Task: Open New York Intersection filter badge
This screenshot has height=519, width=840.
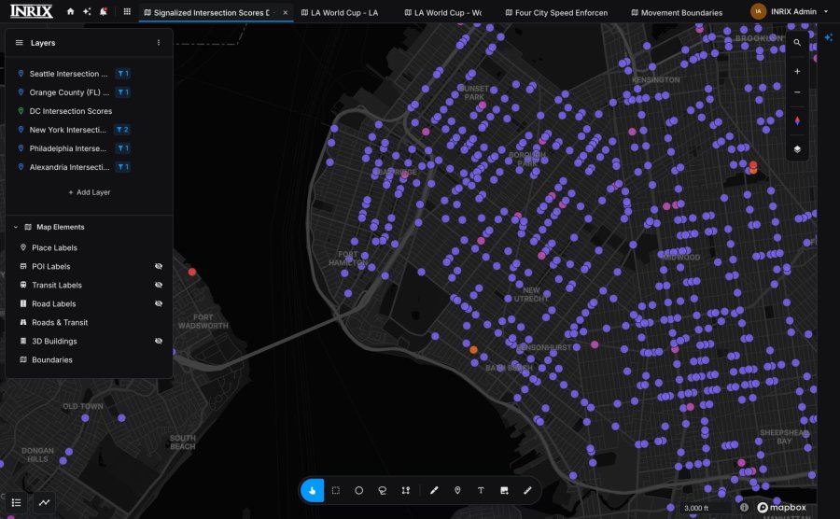Action: 122,130
